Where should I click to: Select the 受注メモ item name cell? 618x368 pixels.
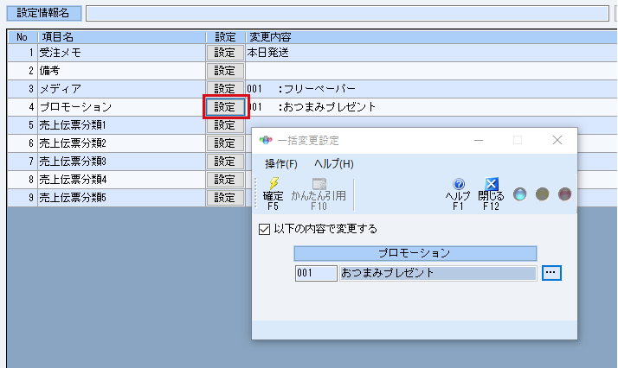(x=121, y=53)
